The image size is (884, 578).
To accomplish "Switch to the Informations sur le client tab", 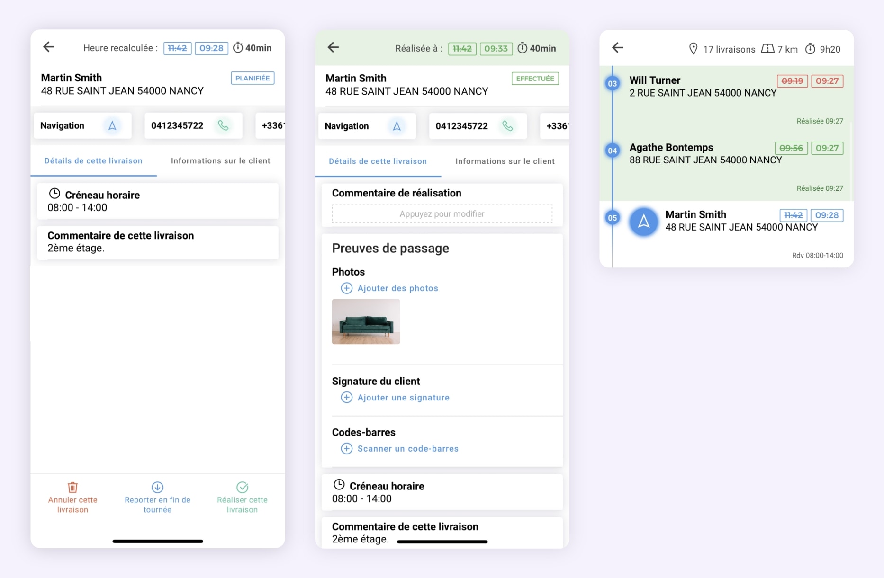I will click(x=220, y=160).
